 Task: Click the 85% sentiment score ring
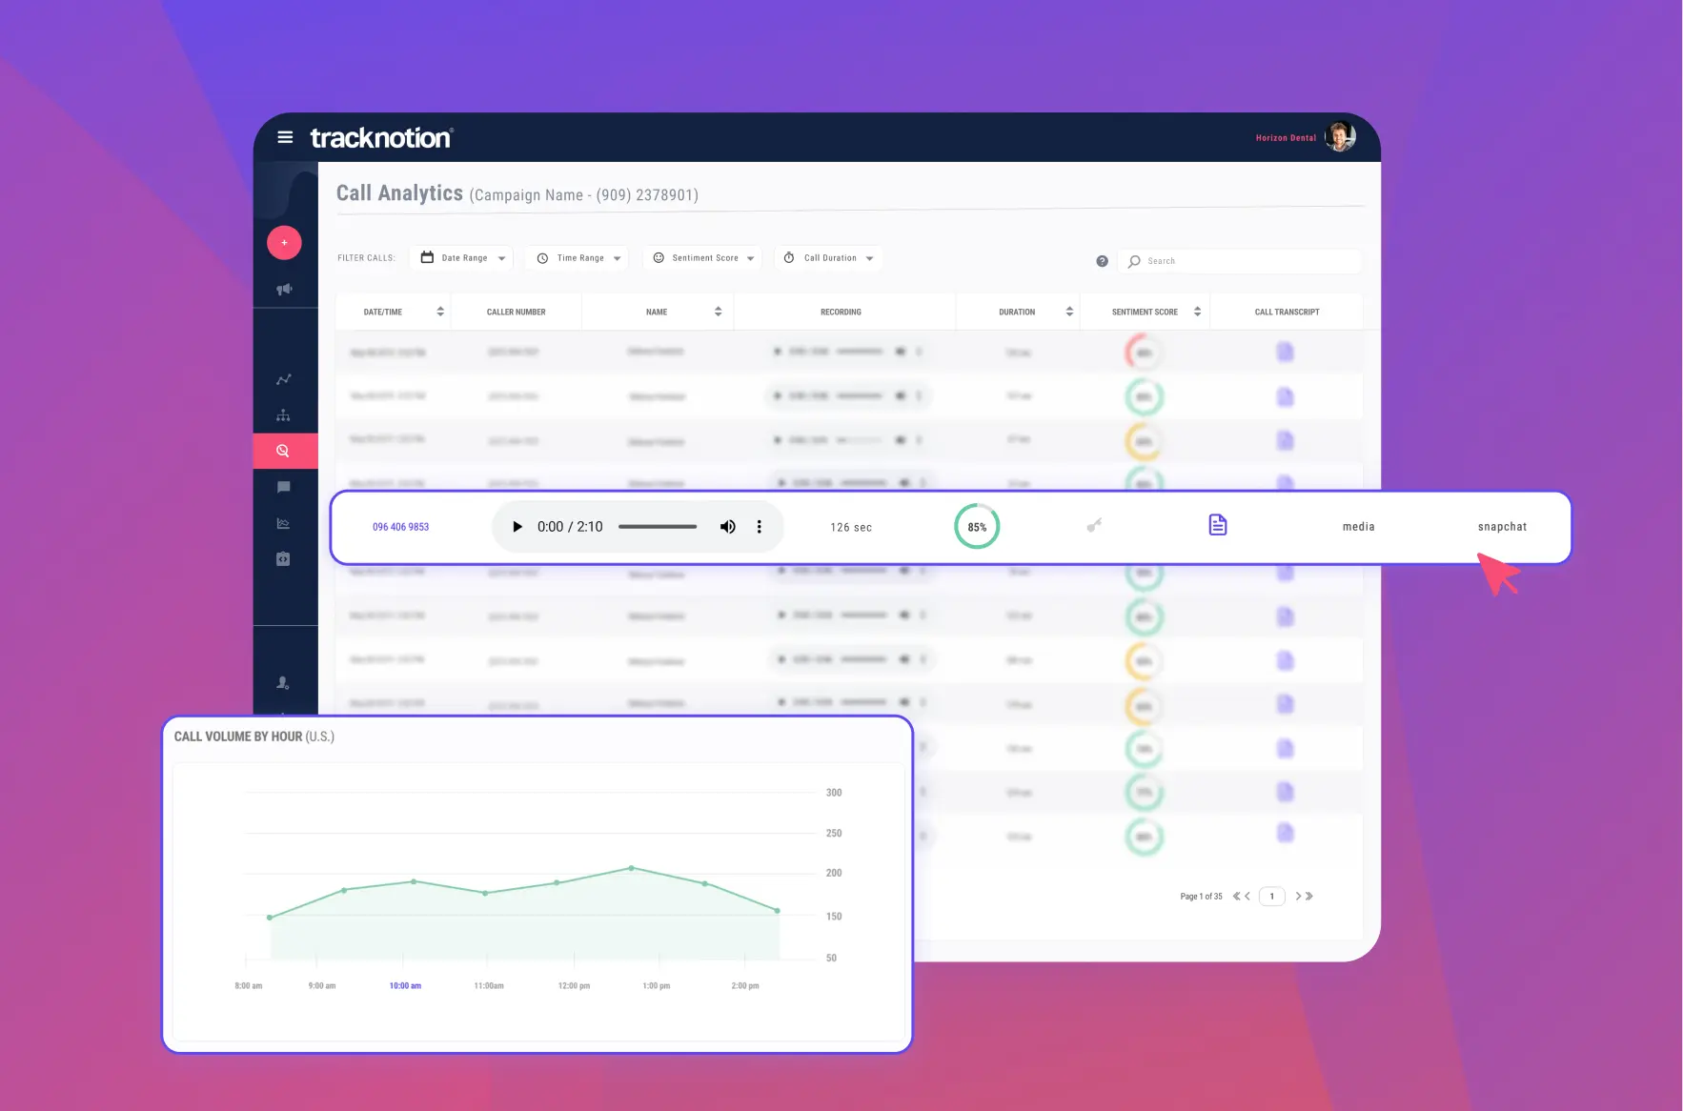point(977,526)
